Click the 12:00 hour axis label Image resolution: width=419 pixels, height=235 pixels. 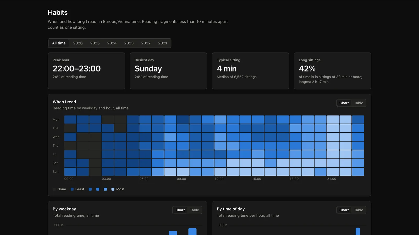(x=219, y=179)
